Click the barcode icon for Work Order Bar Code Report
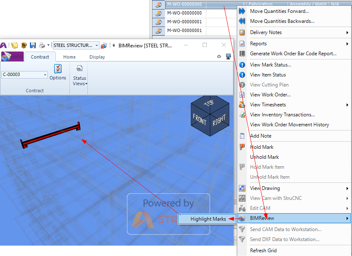The image size is (352, 256). pyautogui.click(x=242, y=54)
